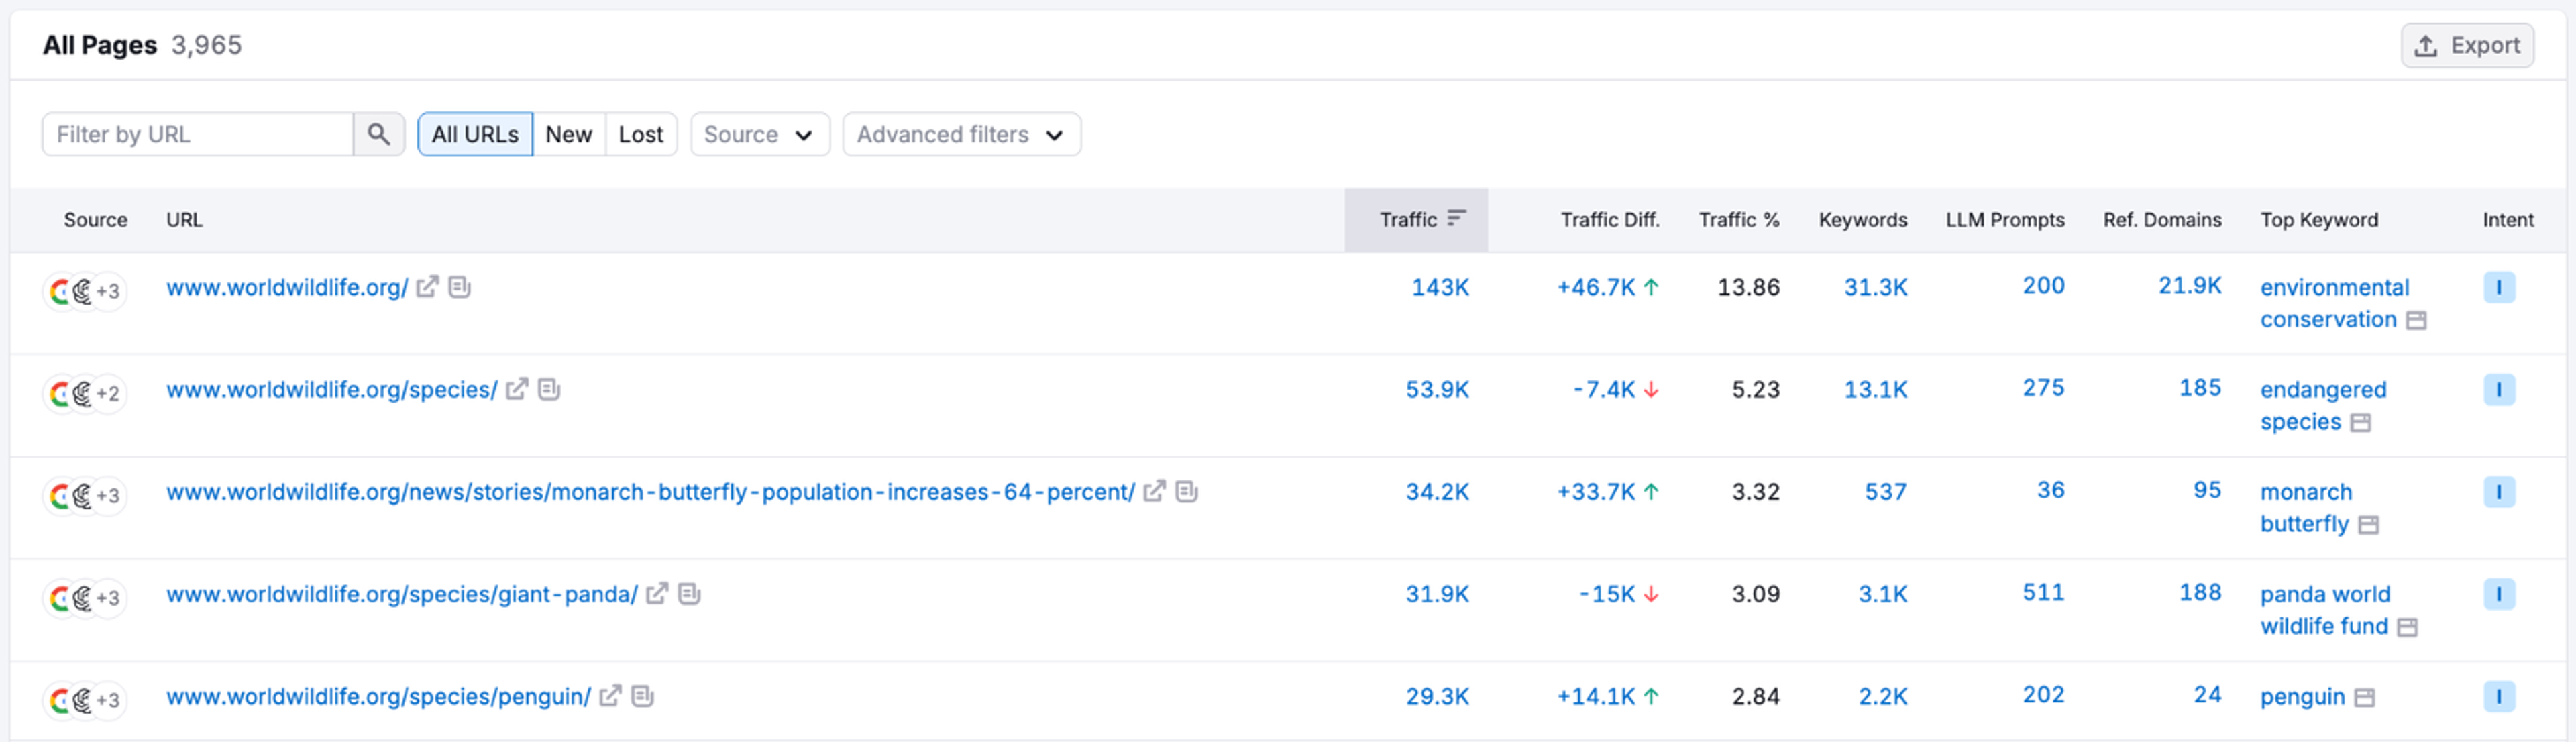Click Ref. Domains column header
Screen dimensions: 2576x742
[2162, 220]
